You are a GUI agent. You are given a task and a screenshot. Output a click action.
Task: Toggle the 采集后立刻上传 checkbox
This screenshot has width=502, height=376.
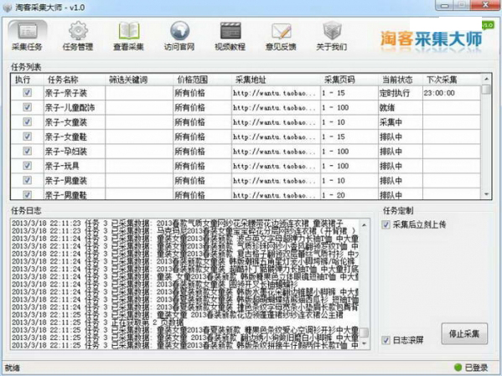point(386,224)
